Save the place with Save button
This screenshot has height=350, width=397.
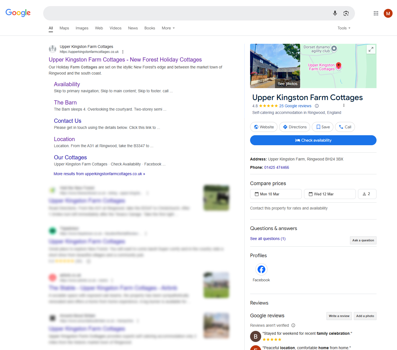(323, 127)
